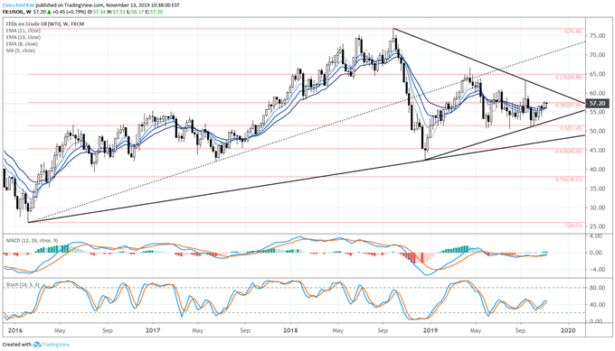Screen dimensions: 615x351
Task: Click the 25.00 price axis label
Action: pos(597,226)
